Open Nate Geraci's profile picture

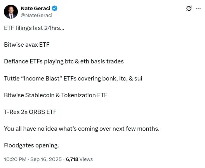[x=11, y=12]
